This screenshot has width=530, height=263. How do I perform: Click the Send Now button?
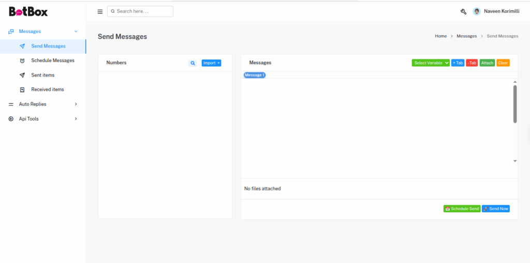tap(496, 209)
